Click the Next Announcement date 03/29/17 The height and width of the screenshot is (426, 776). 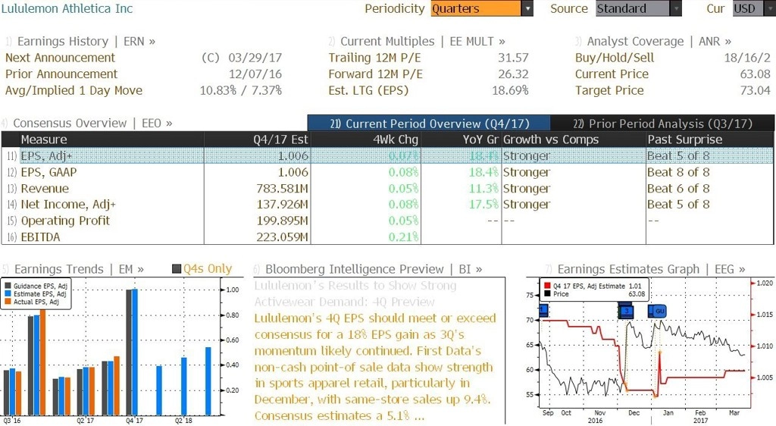(255, 58)
